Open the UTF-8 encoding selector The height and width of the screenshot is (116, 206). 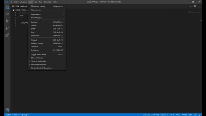172,115
